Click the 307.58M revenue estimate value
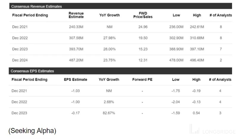The image size is (241, 139). coord(76,38)
